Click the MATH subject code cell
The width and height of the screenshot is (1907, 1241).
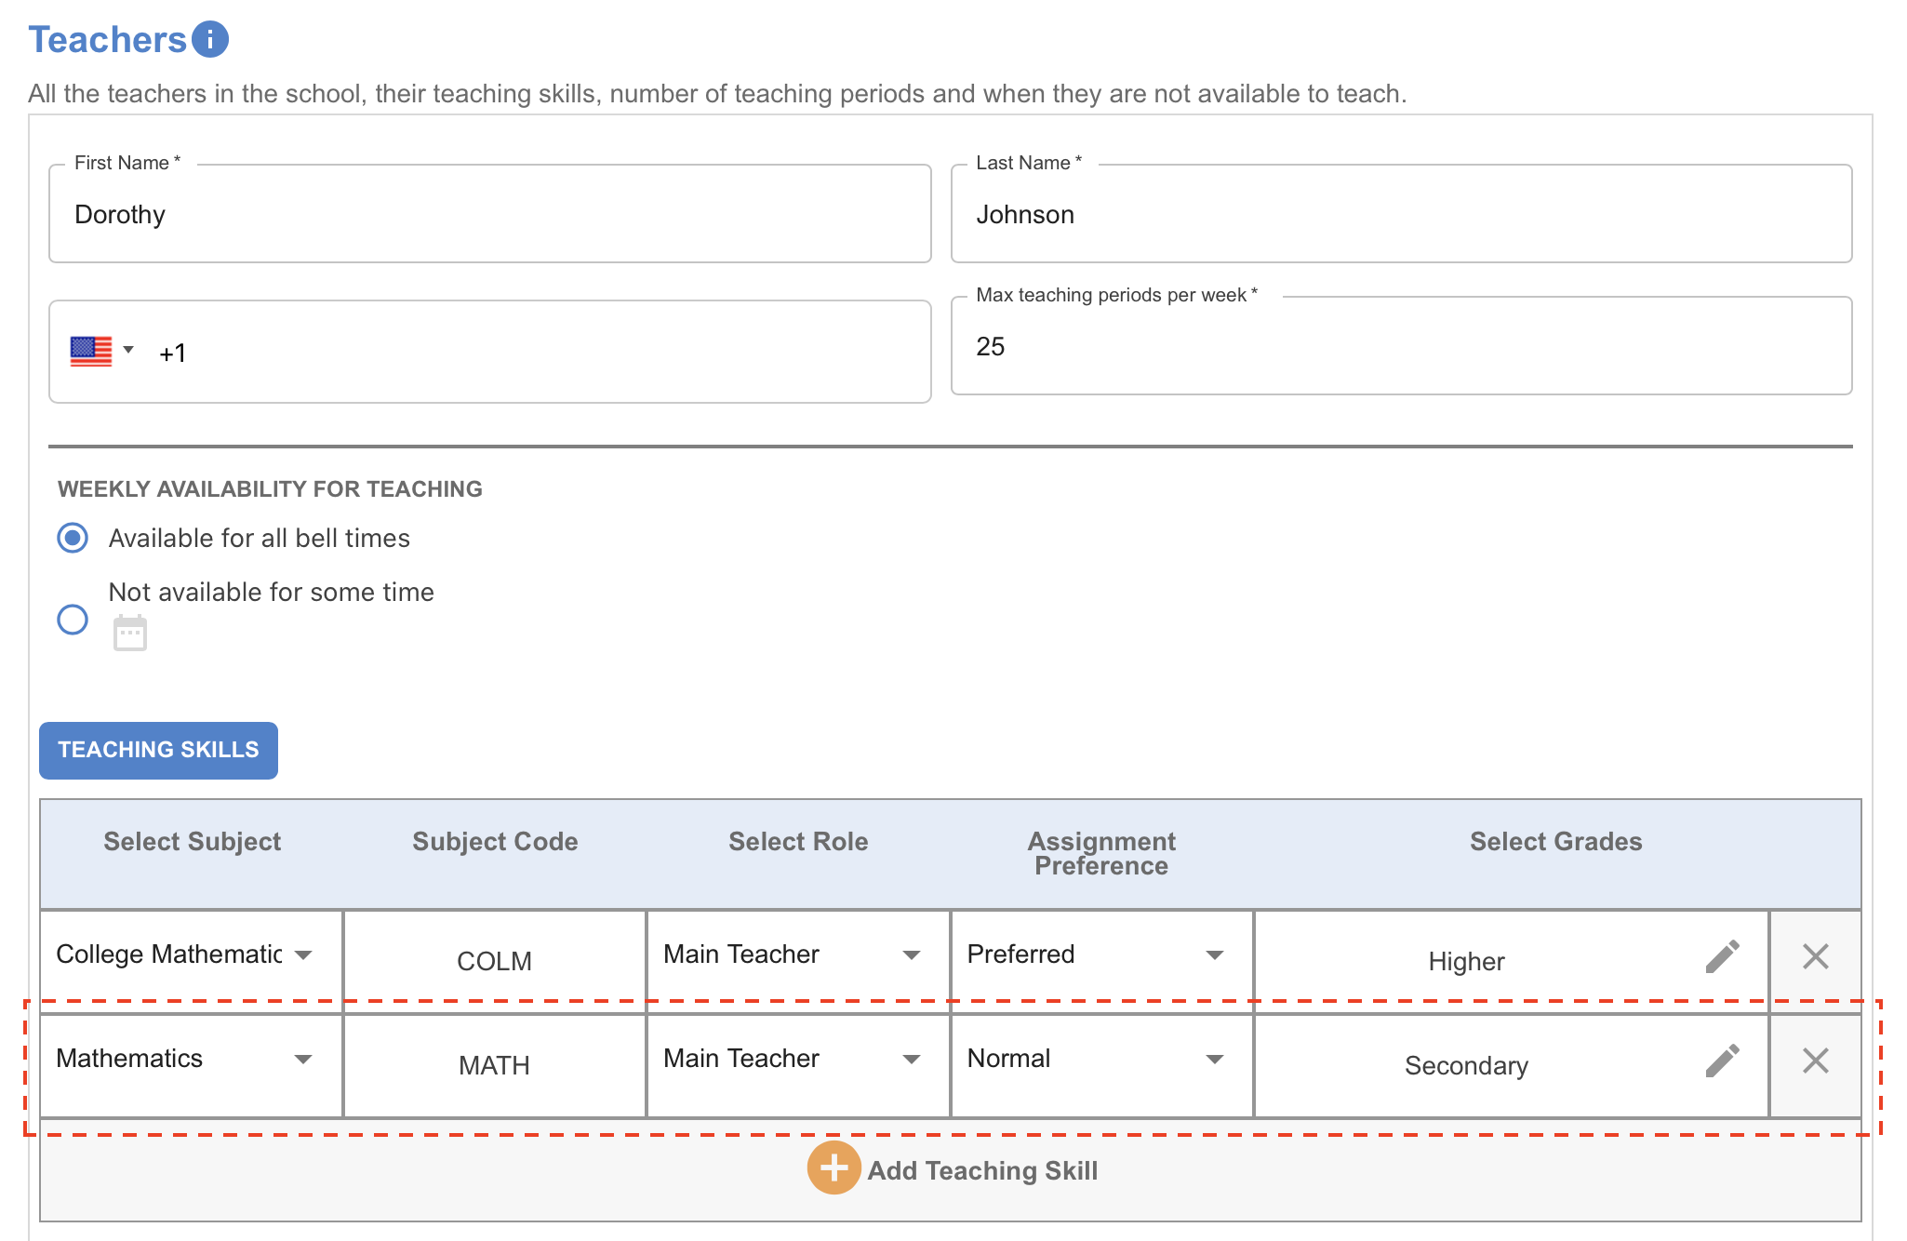point(495,1065)
